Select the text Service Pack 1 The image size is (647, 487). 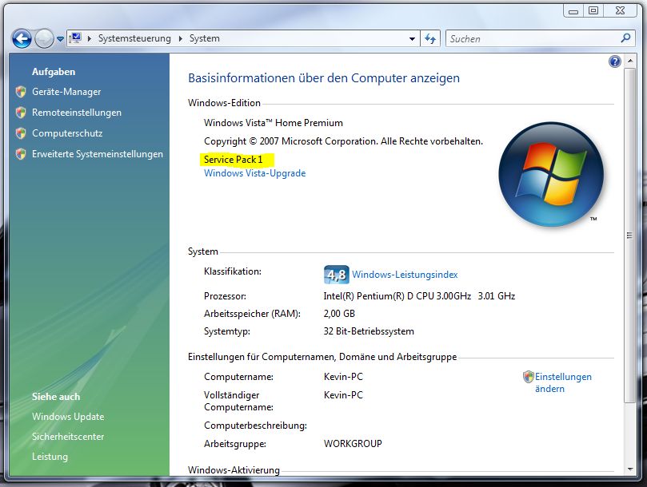point(234,160)
